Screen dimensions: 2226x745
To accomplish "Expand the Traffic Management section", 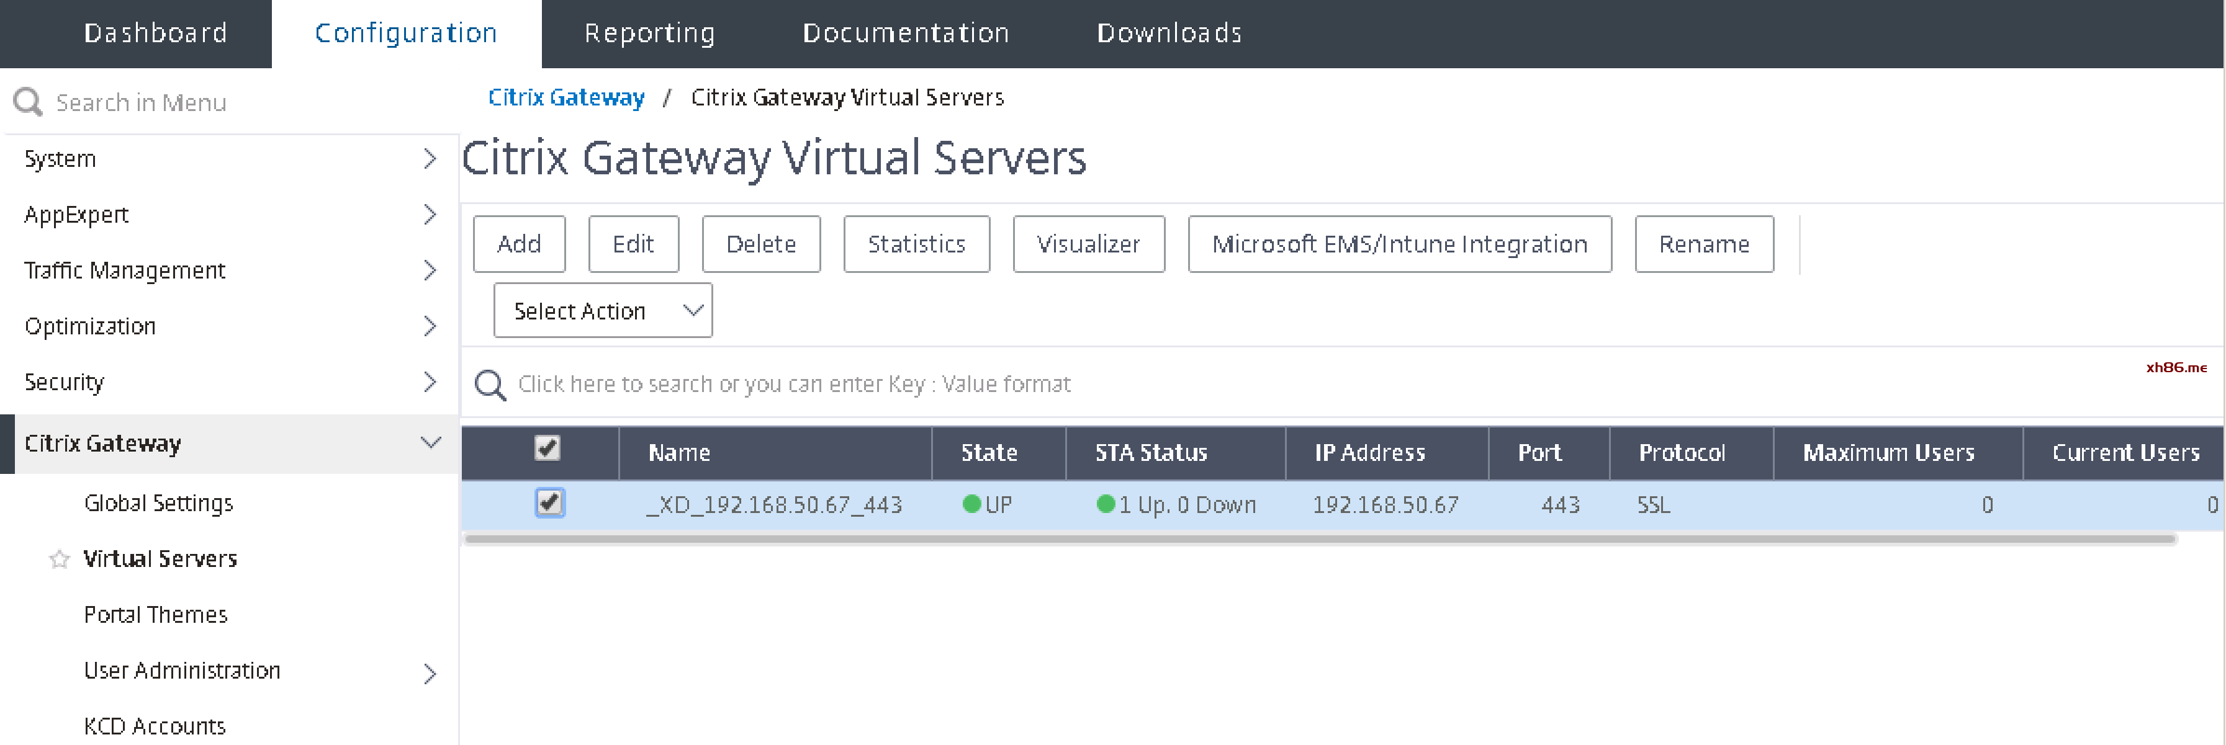I will 430,270.
